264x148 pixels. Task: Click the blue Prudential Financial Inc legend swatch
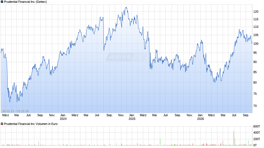point(2,2)
